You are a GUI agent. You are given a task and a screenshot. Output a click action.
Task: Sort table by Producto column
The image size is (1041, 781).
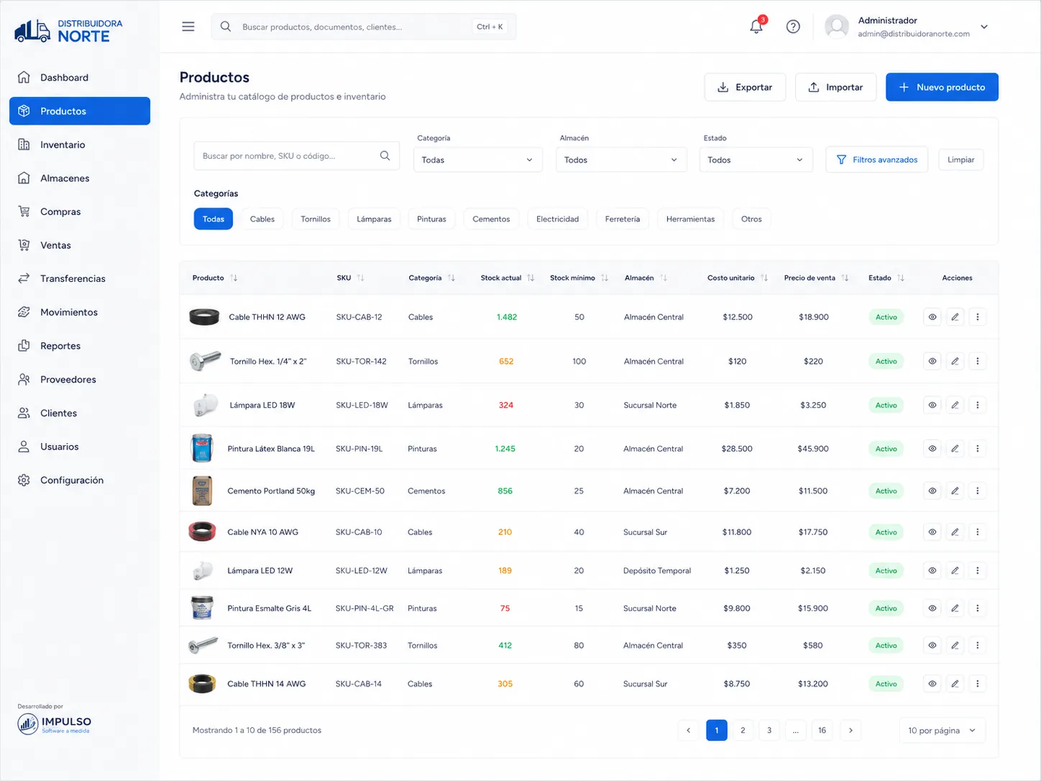(234, 278)
